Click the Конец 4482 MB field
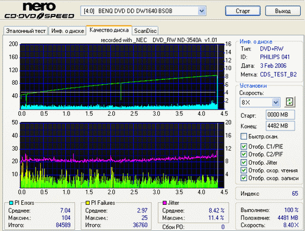305x231 pixels. [280, 126]
